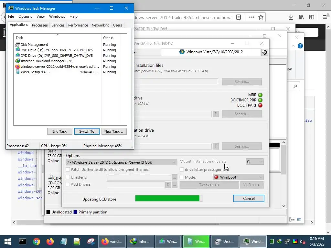Image resolution: width=331 pixels, height=248 pixels.
Task: Tick the Mode checkbox
Action: [x=182, y=177]
